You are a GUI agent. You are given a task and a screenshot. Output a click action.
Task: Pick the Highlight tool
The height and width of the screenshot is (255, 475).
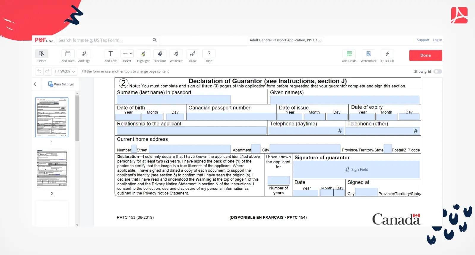pos(143,54)
